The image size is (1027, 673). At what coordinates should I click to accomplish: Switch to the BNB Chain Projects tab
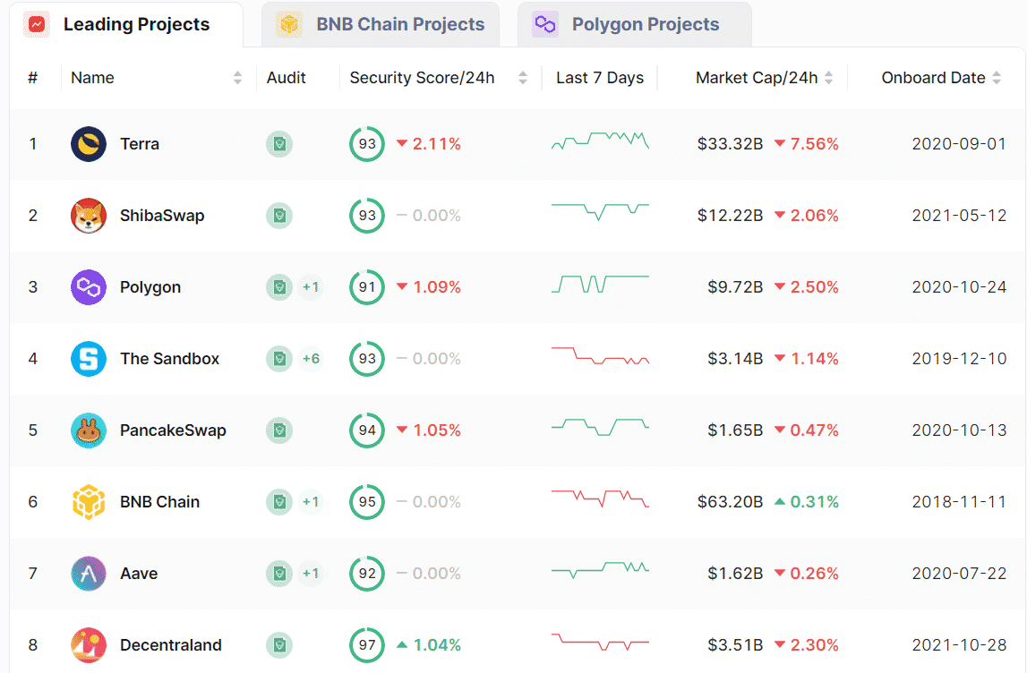(x=381, y=25)
